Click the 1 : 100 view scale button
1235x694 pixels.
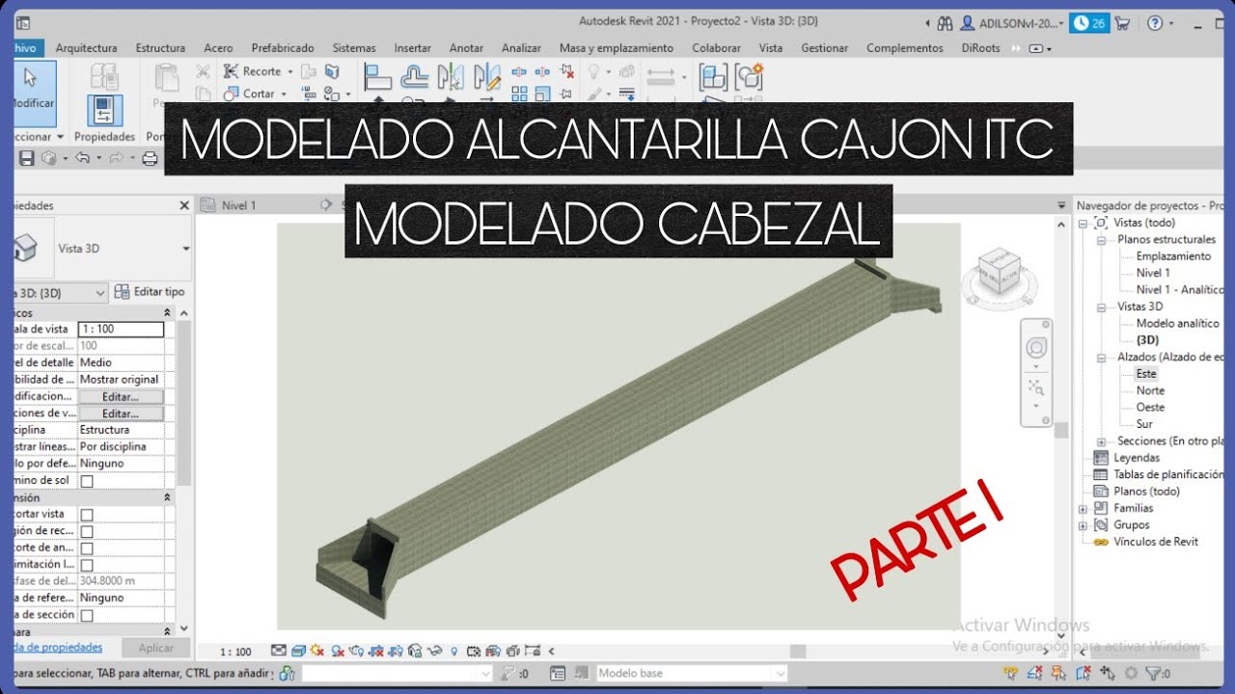pos(235,652)
